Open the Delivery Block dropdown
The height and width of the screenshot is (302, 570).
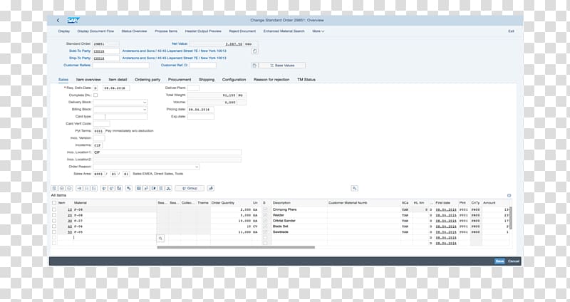[120, 103]
